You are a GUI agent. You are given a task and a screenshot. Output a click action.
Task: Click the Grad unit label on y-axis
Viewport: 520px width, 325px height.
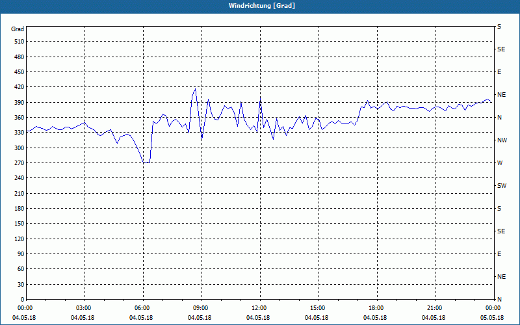(x=18, y=29)
